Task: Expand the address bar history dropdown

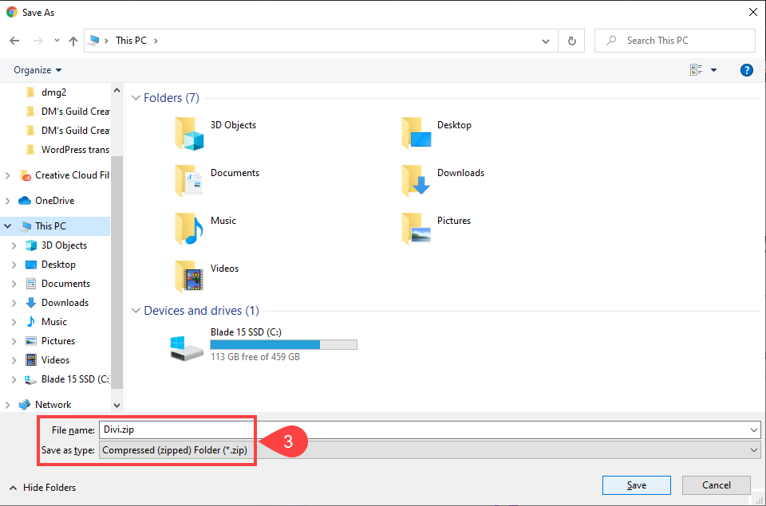Action: click(546, 41)
